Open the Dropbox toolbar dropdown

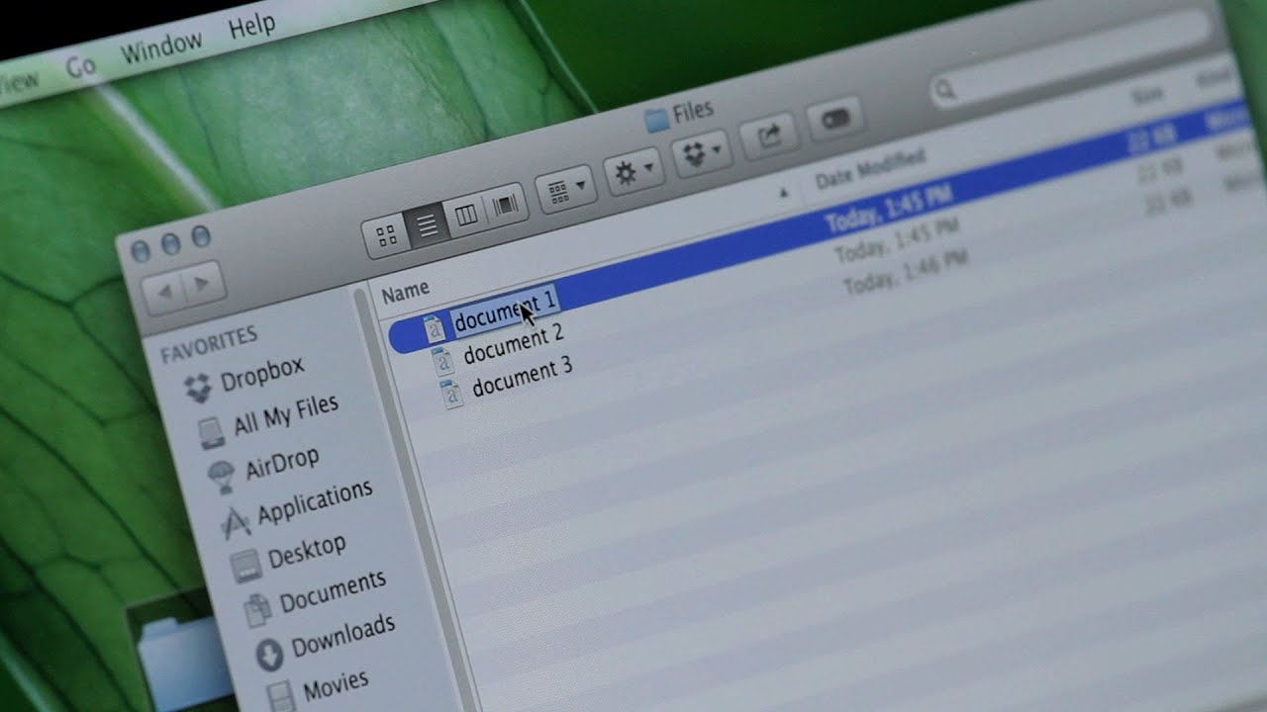click(x=701, y=153)
